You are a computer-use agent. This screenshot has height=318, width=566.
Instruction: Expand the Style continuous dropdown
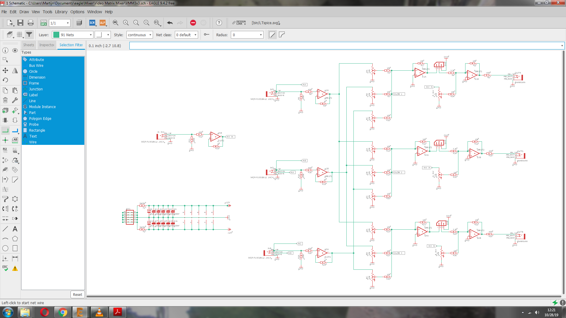click(139, 35)
